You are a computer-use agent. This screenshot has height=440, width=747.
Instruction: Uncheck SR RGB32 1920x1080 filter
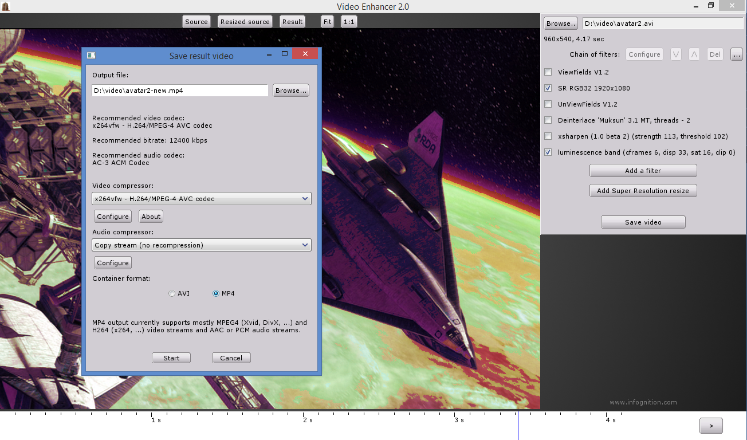point(548,88)
